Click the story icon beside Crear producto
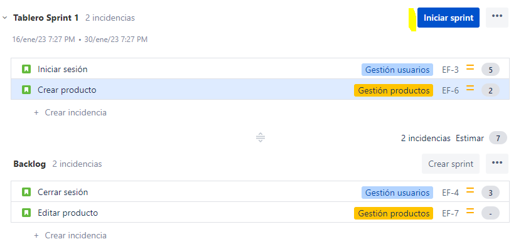This screenshot has height=249, width=521. point(26,90)
